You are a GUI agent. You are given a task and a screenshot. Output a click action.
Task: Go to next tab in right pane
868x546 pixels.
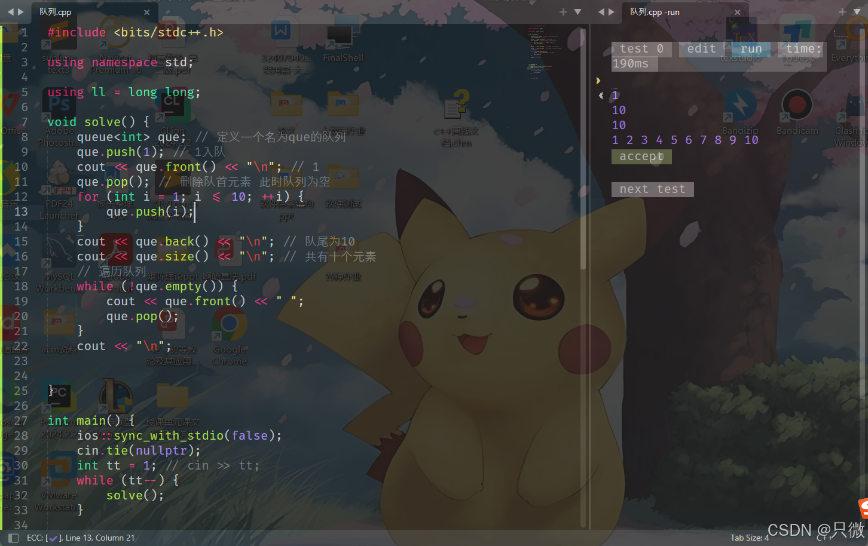[612, 12]
